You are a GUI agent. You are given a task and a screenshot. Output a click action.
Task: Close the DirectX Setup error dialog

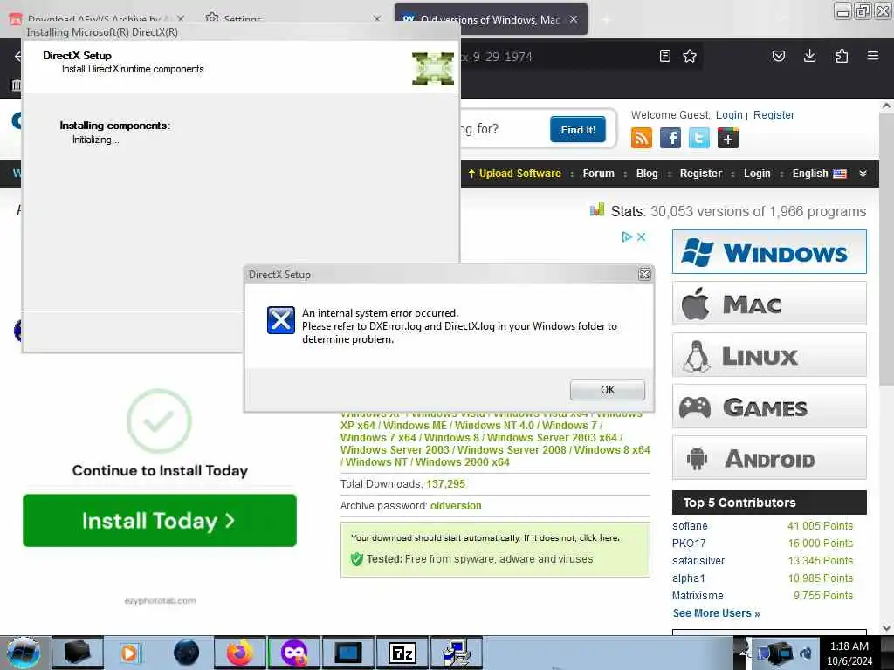click(x=644, y=275)
